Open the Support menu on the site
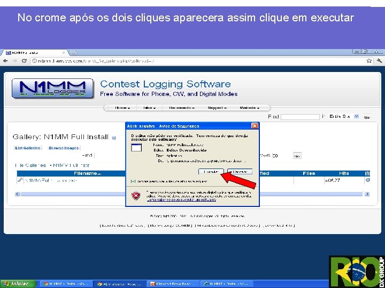The height and width of the screenshot is (288, 385). click(x=217, y=108)
